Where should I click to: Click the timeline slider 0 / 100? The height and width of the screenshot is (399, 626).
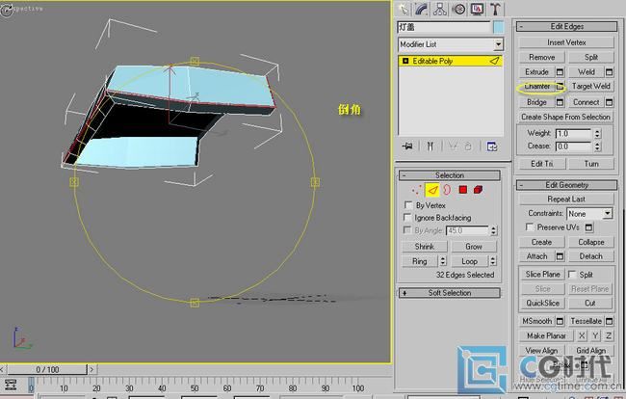pos(47,369)
